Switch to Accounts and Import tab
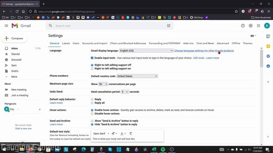This screenshot has width=273, height=153. 95,43
